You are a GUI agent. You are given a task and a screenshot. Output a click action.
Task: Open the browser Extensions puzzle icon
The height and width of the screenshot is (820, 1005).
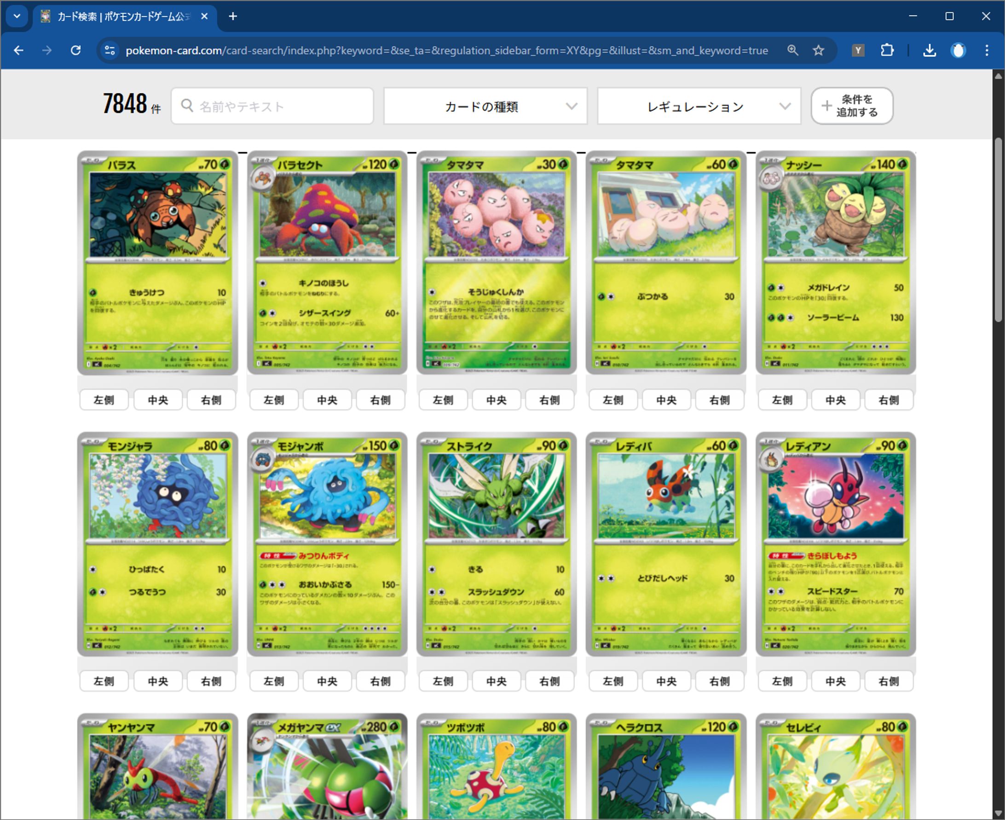click(x=887, y=50)
